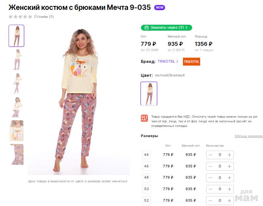Increase quantity for size 44
The image size is (263, 206).
tap(229, 155)
